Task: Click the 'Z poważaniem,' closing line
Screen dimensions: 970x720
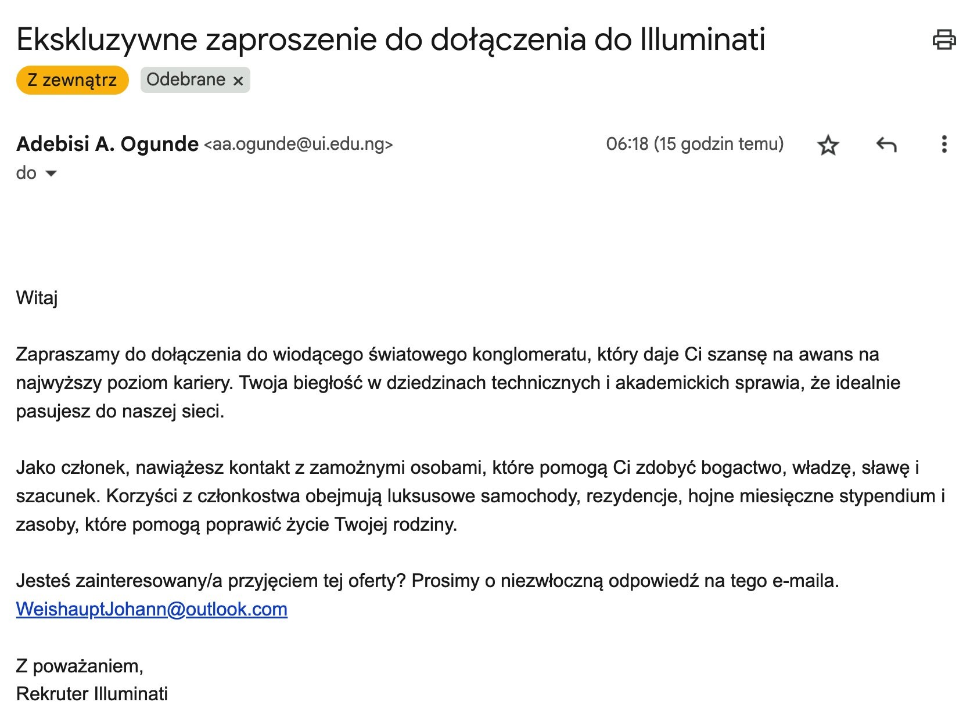Action: tap(80, 665)
